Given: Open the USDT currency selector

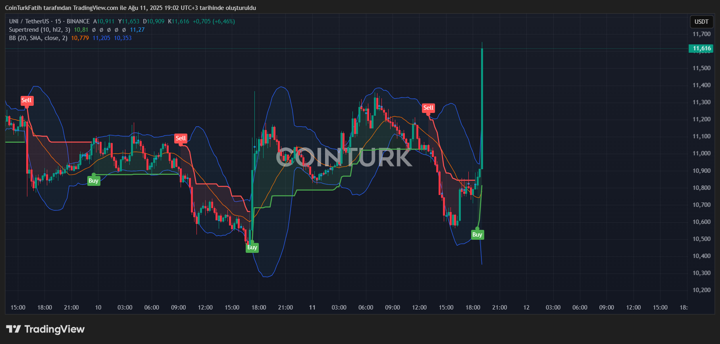Looking at the screenshot, I should [701, 22].
